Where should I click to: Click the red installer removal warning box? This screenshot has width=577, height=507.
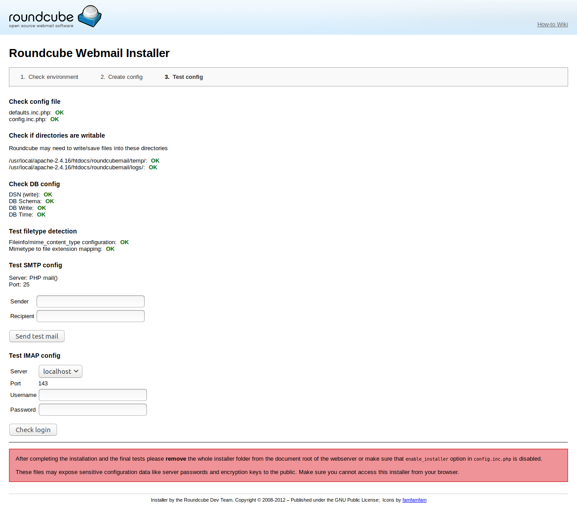[x=288, y=465]
